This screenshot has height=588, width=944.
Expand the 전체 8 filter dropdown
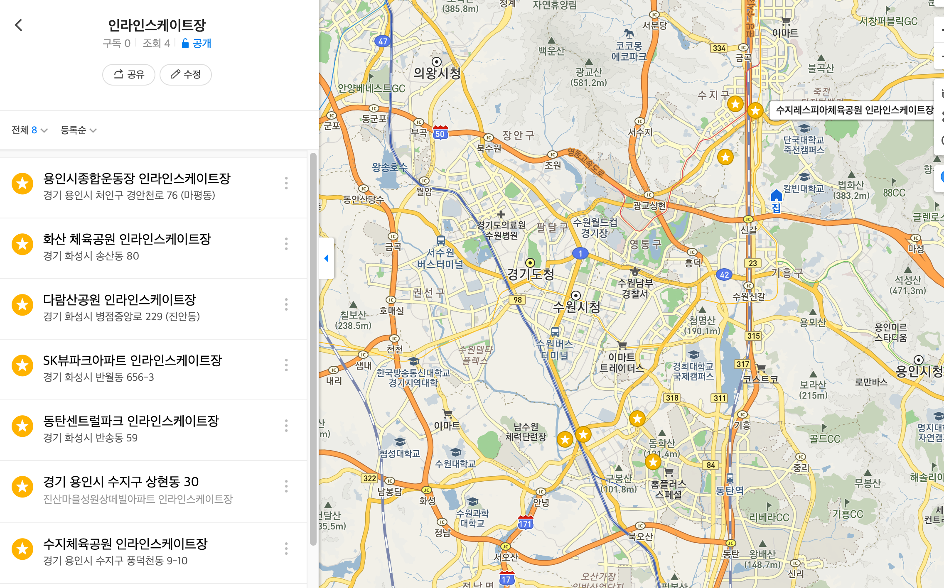coord(29,130)
